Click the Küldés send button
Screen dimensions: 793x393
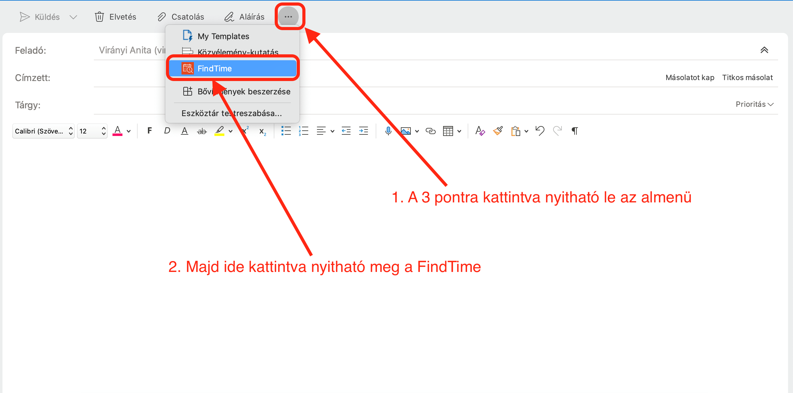(39, 17)
